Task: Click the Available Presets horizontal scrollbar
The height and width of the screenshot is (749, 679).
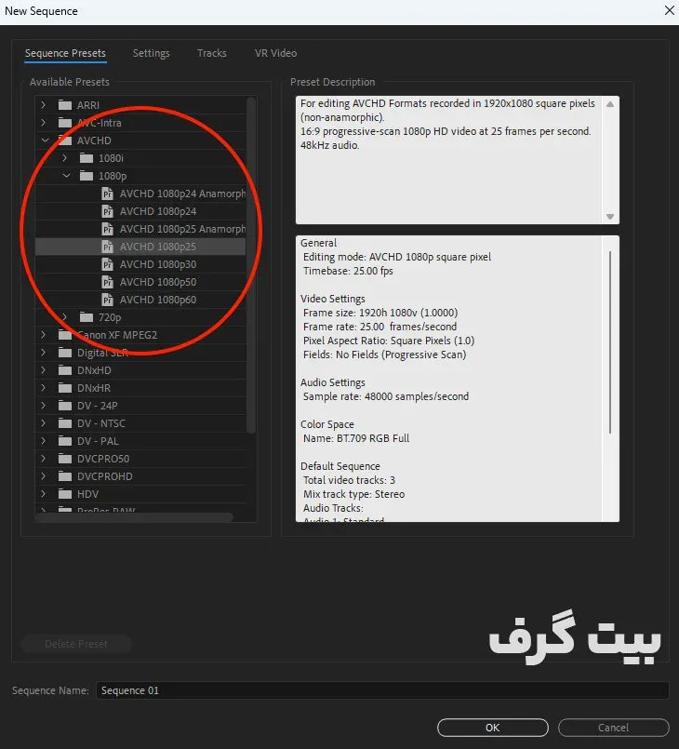Action: point(134,517)
